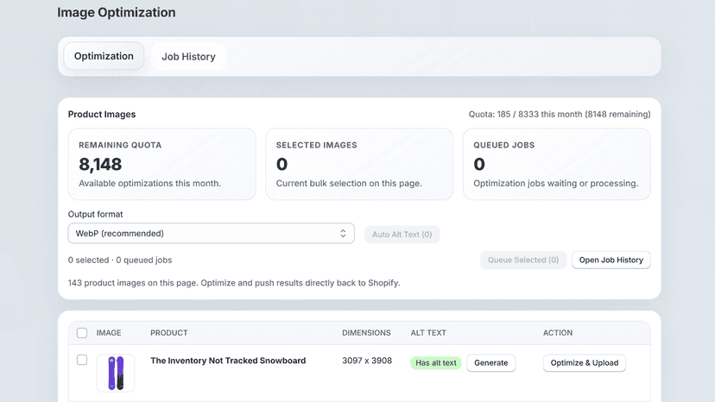715x402 pixels.
Task: Click the DIMENSIONS column header
Action: click(x=366, y=333)
